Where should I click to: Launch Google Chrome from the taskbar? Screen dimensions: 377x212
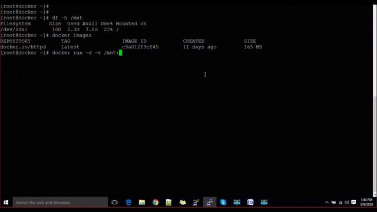point(156,203)
